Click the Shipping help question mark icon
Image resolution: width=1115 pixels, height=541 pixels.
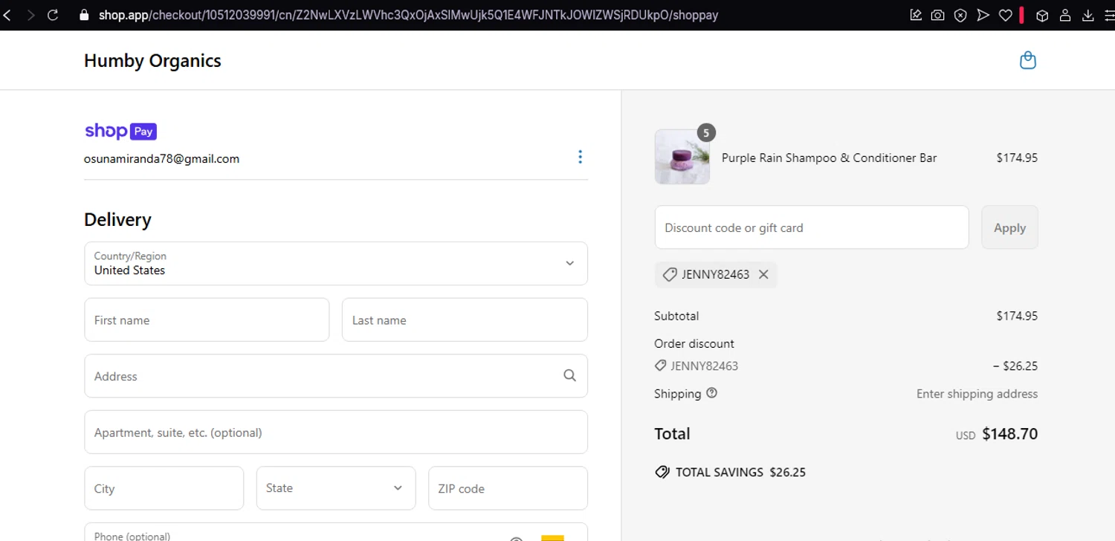point(711,393)
